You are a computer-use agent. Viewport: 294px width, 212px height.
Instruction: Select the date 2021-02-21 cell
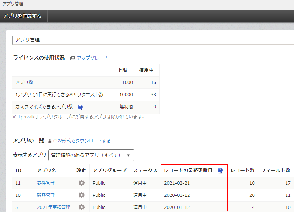(177, 183)
